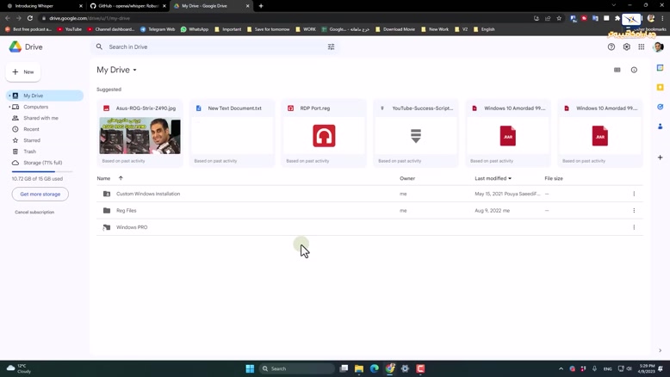Sort list by Name column header
This screenshot has width=670, height=377.
(x=103, y=178)
